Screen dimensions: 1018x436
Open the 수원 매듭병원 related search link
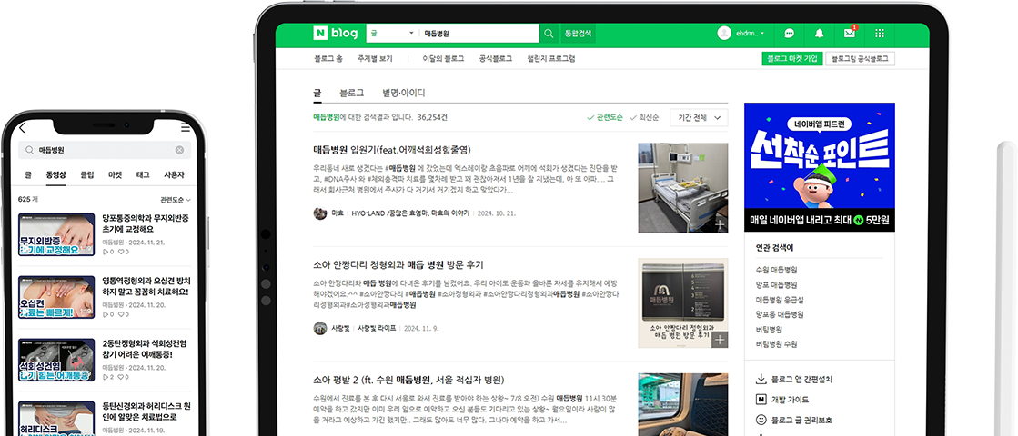[776, 270]
